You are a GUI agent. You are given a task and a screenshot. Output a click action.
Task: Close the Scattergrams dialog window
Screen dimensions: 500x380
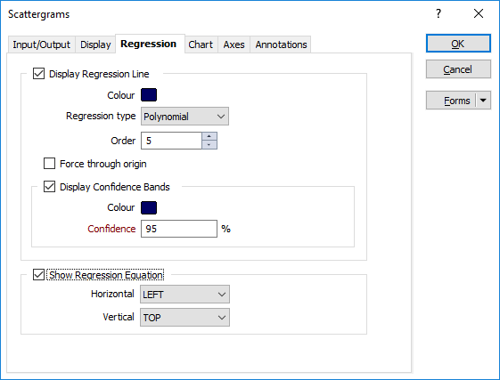tap(479, 13)
